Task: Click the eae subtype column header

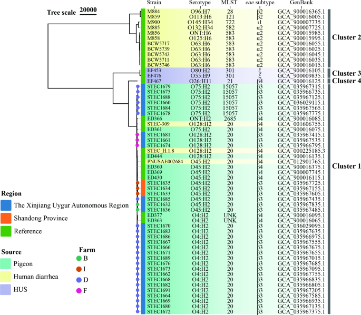Action: (x=260, y=3)
